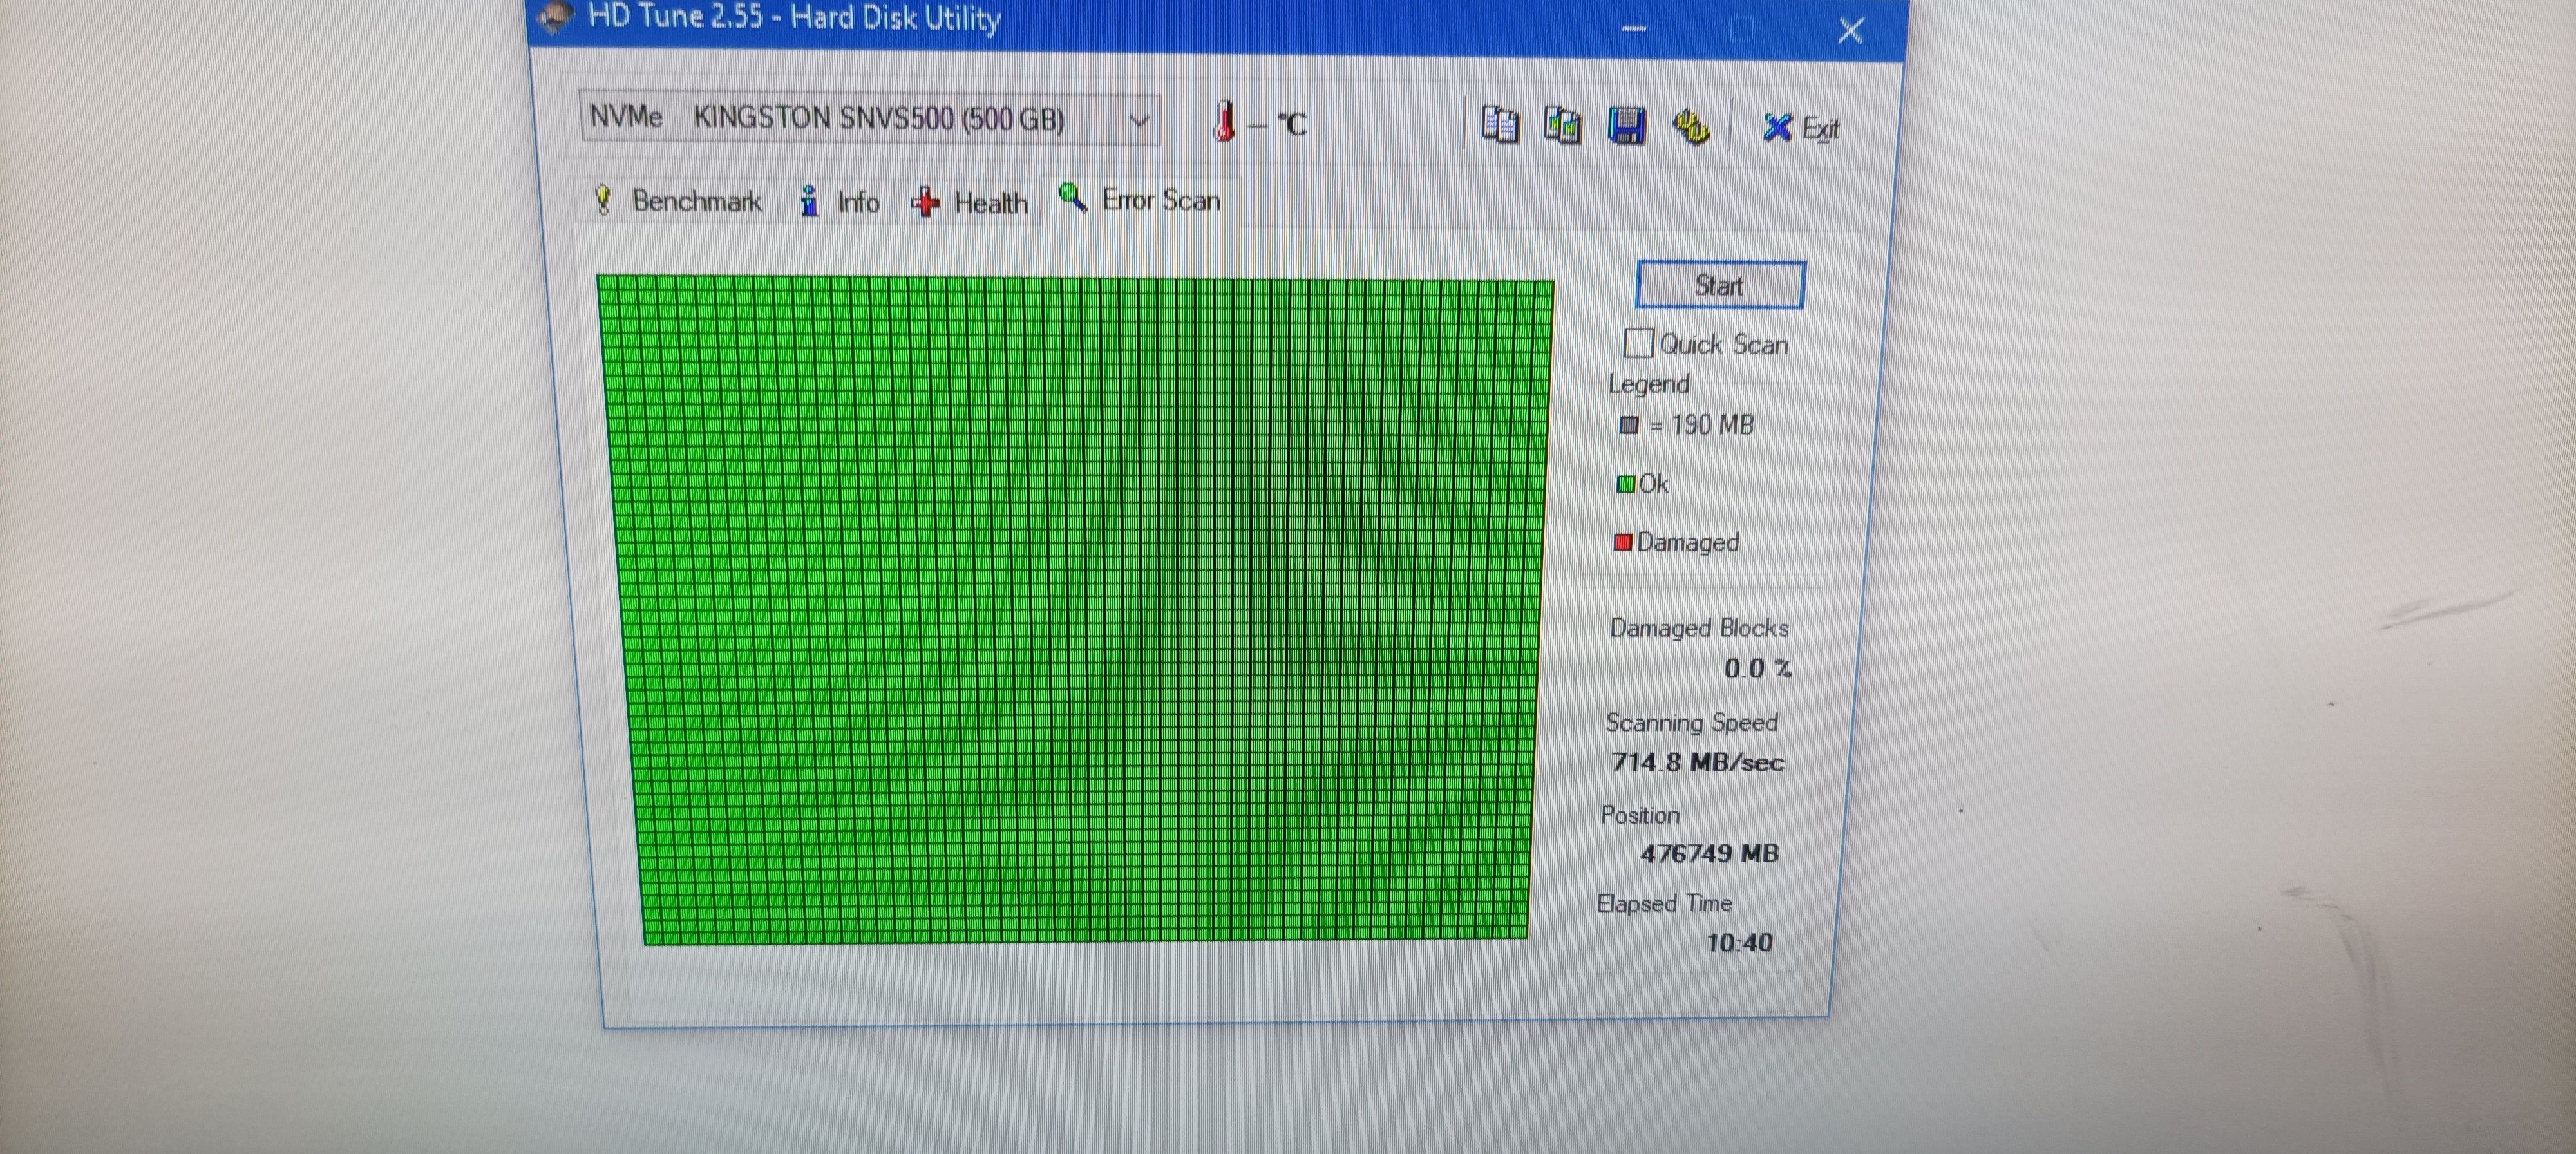Click the HD Tune title bar app icon
This screenshot has width=2576, height=1154.
point(556,16)
